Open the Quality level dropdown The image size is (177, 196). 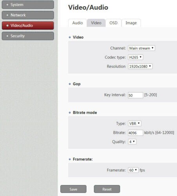(132, 142)
